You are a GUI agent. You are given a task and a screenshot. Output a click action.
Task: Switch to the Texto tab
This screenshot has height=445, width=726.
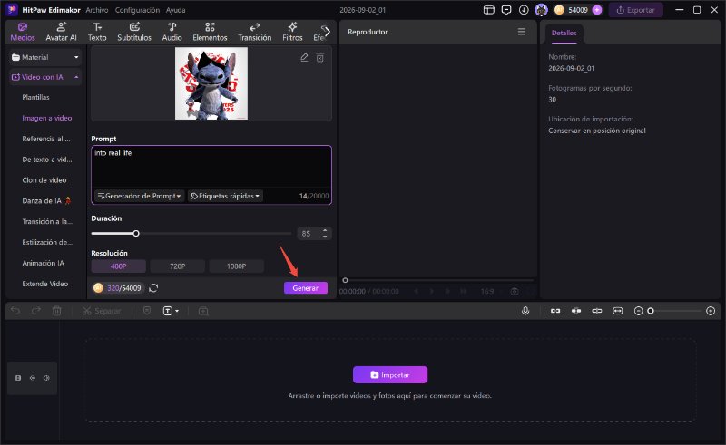click(x=97, y=32)
